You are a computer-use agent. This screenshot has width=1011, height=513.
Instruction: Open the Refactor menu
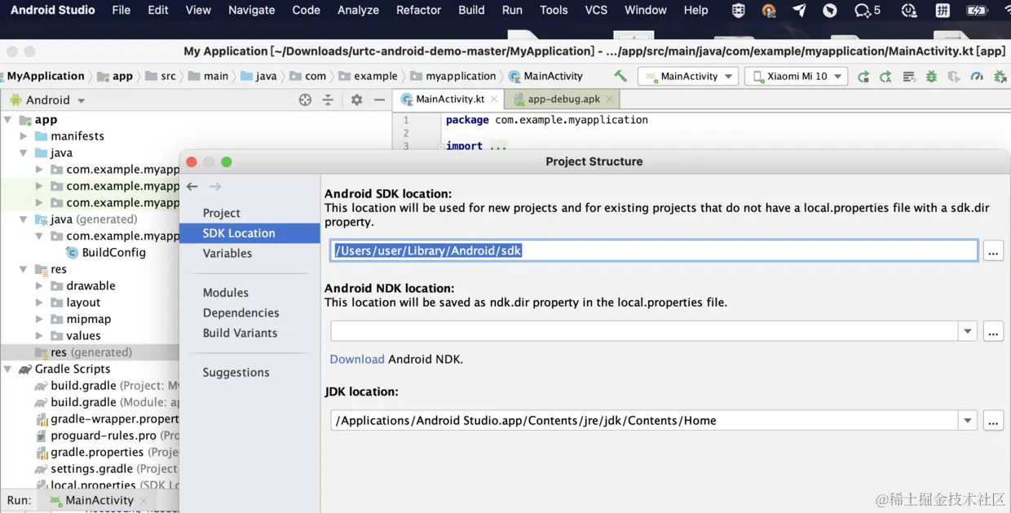coord(418,11)
